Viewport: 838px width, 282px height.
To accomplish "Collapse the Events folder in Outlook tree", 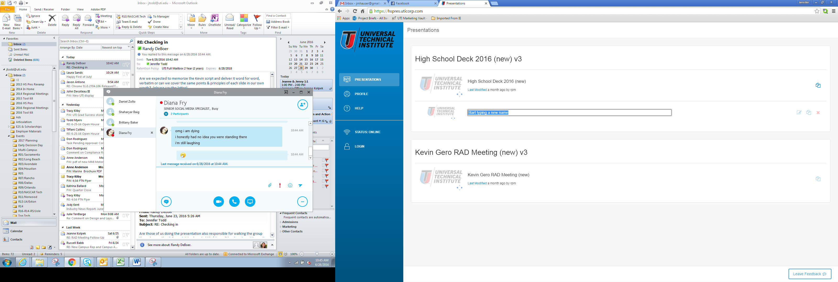I will click(x=9, y=136).
